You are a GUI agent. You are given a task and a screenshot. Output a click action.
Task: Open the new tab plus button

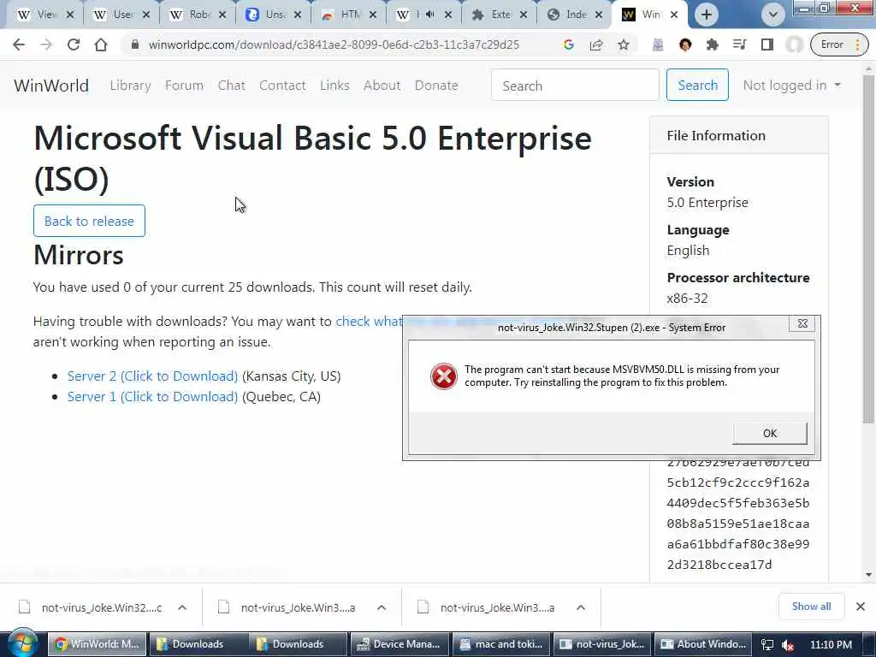point(706,15)
